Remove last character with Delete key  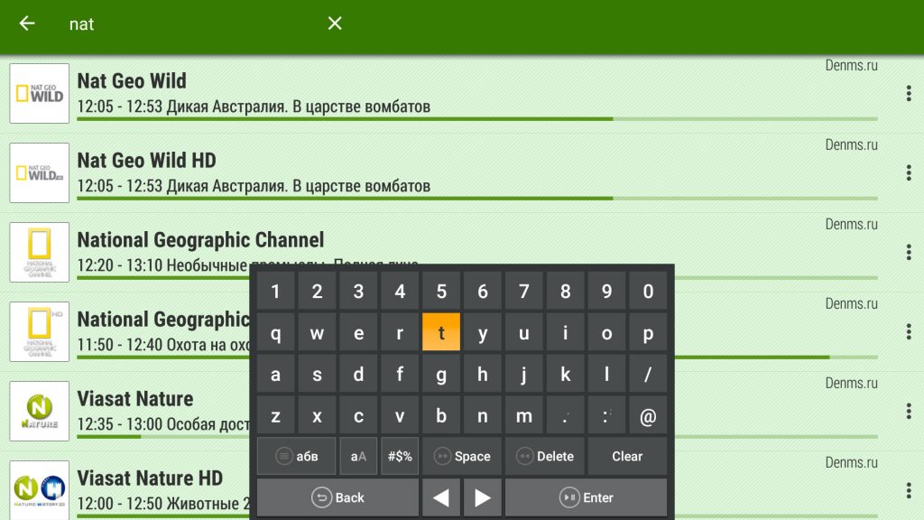pos(544,456)
